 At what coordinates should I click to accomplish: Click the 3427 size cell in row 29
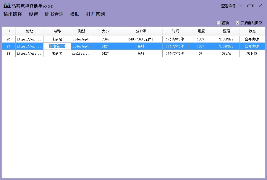coord(105,53)
